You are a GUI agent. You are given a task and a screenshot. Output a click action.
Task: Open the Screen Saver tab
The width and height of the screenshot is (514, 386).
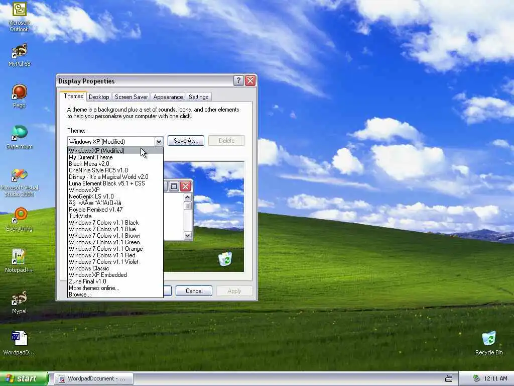click(131, 97)
